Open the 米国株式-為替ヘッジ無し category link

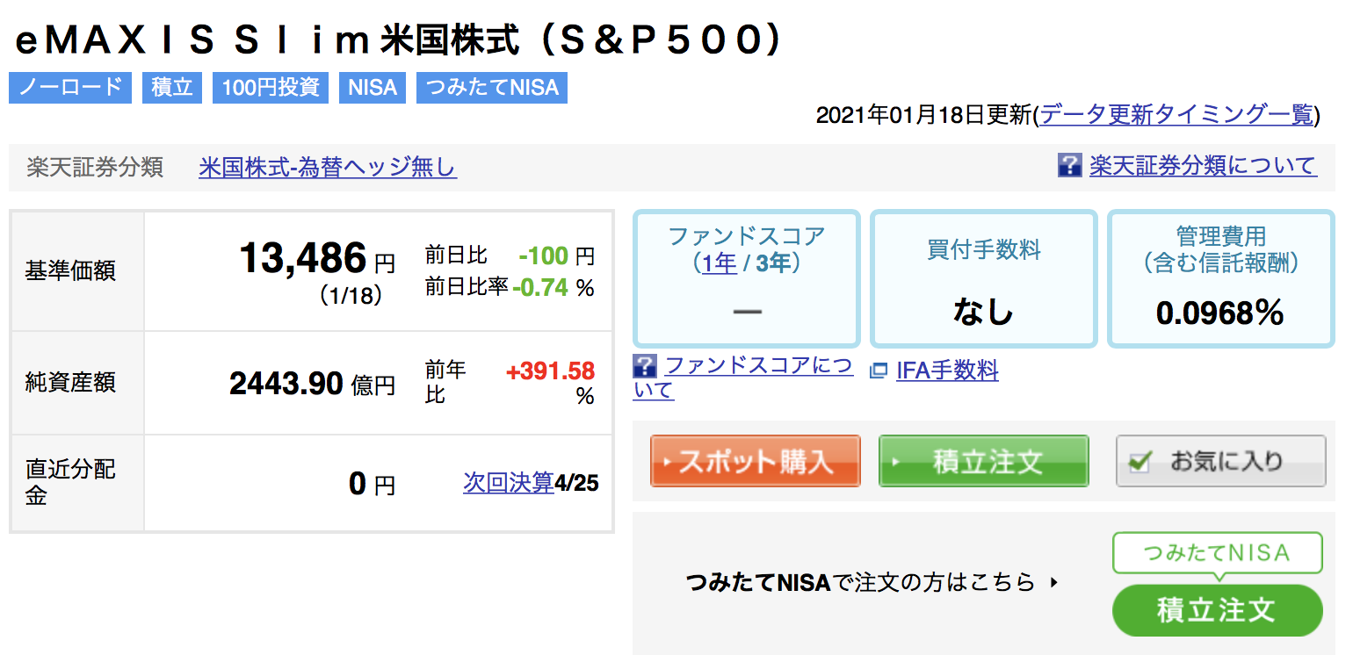[328, 167]
